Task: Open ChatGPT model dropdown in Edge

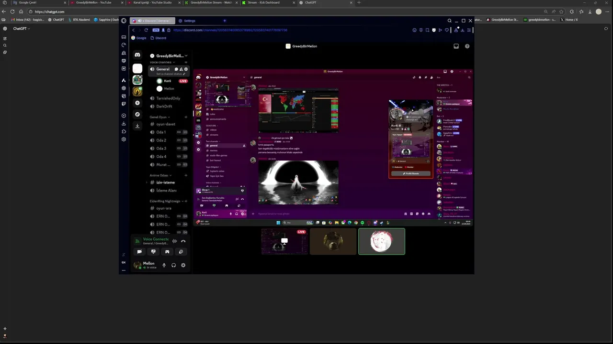Action: tap(22, 29)
